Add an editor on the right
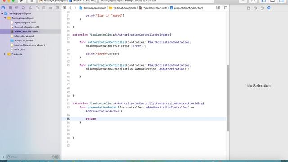The width and height of the screenshot is (288, 162). (225, 8)
